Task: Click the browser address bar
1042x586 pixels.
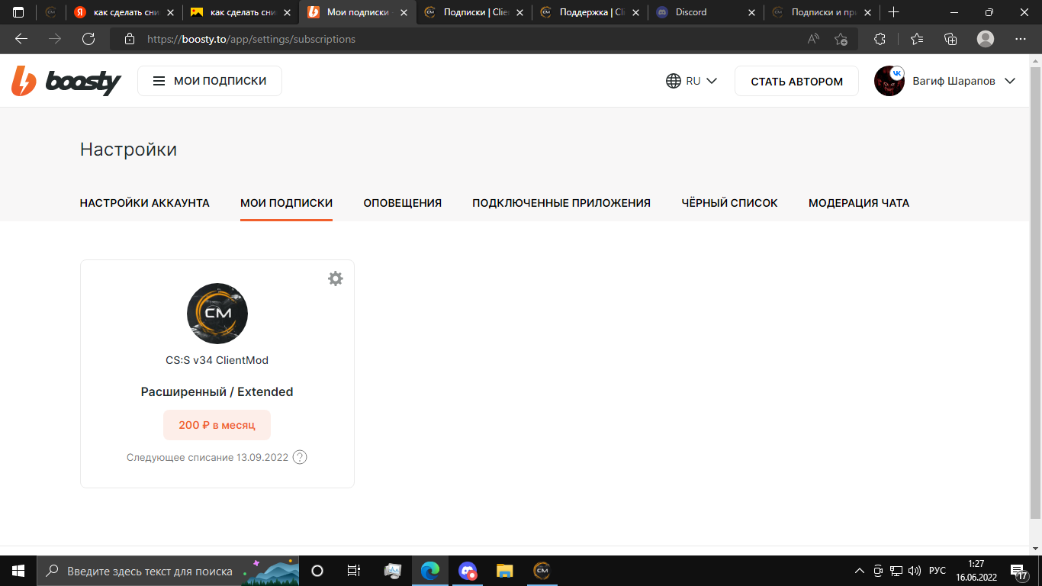Action: [458, 39]
